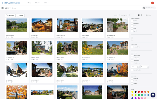Go to the next page arrow
Image resolution: width=157 pixels, height=99 pixels.
click(x=133, y=15)
